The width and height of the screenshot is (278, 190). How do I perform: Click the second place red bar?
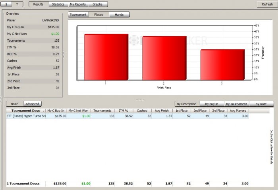[164, 58]
